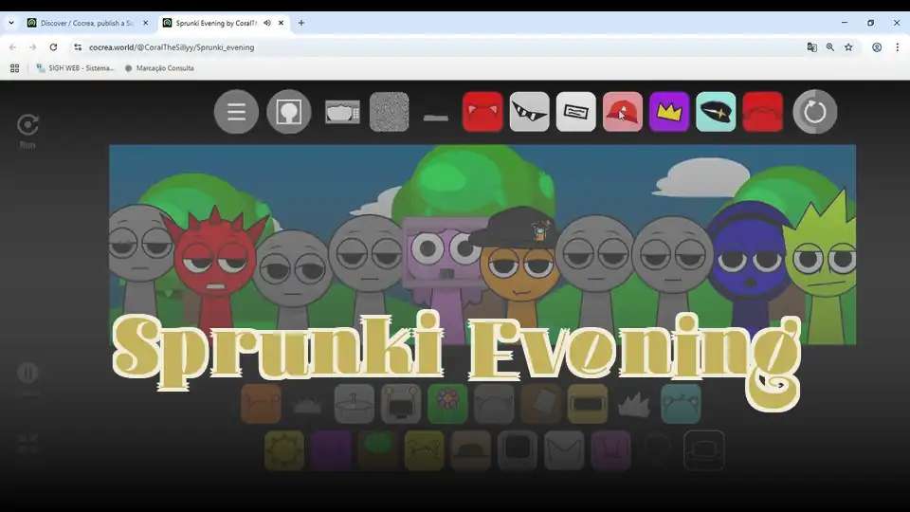Screen dimensions: 910x512
Task: Select the brown hat icon in lower row
Action: 471,449
